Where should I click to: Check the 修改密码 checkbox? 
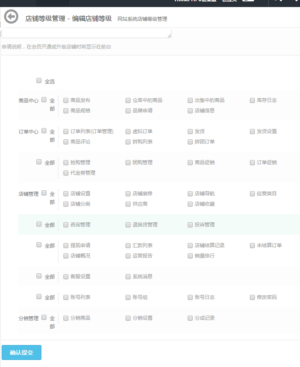click(x=252, y=297)
